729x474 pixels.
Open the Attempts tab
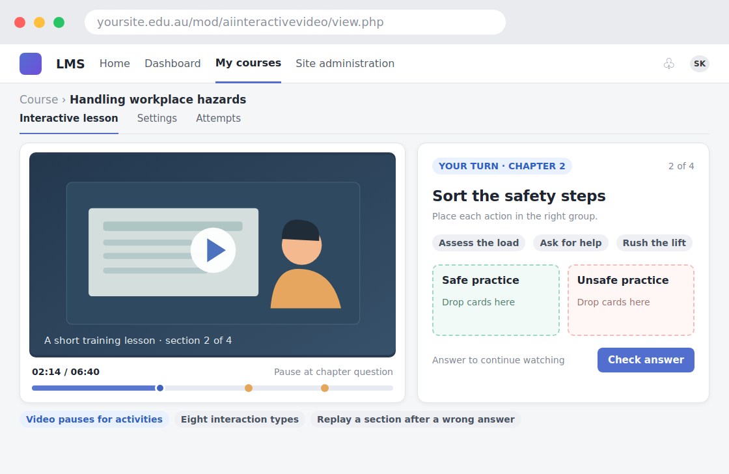(x=218, y=118)
